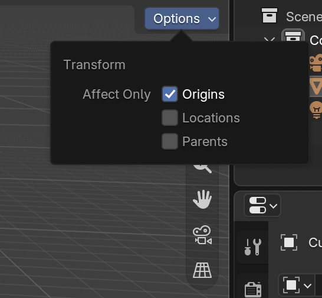Click the select box tool icon

pos(289,242)
